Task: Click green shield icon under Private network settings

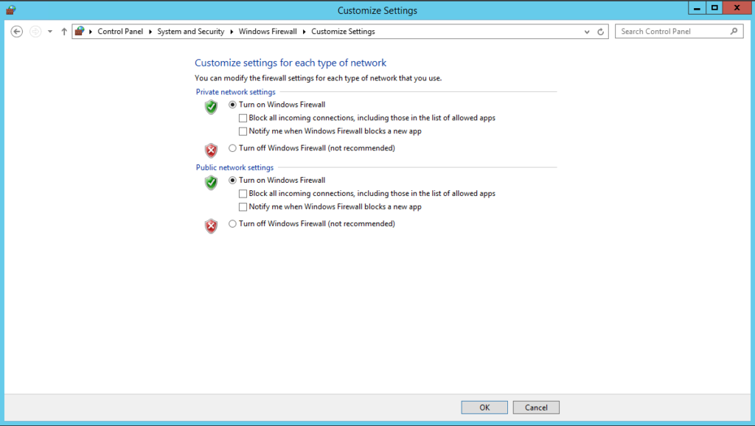Action: pyautogui.click(x=211, y=107)
